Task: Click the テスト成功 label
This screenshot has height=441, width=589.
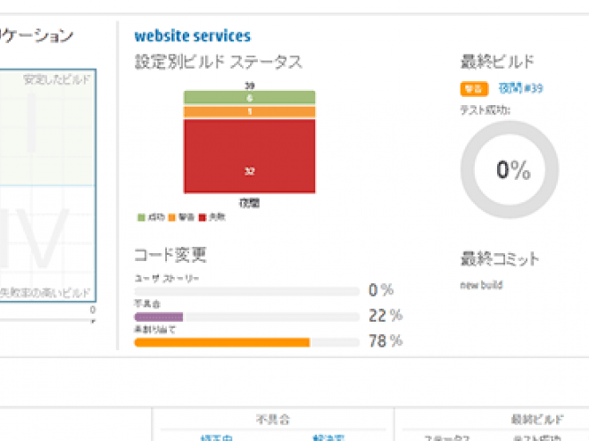Action: [485, 110]
